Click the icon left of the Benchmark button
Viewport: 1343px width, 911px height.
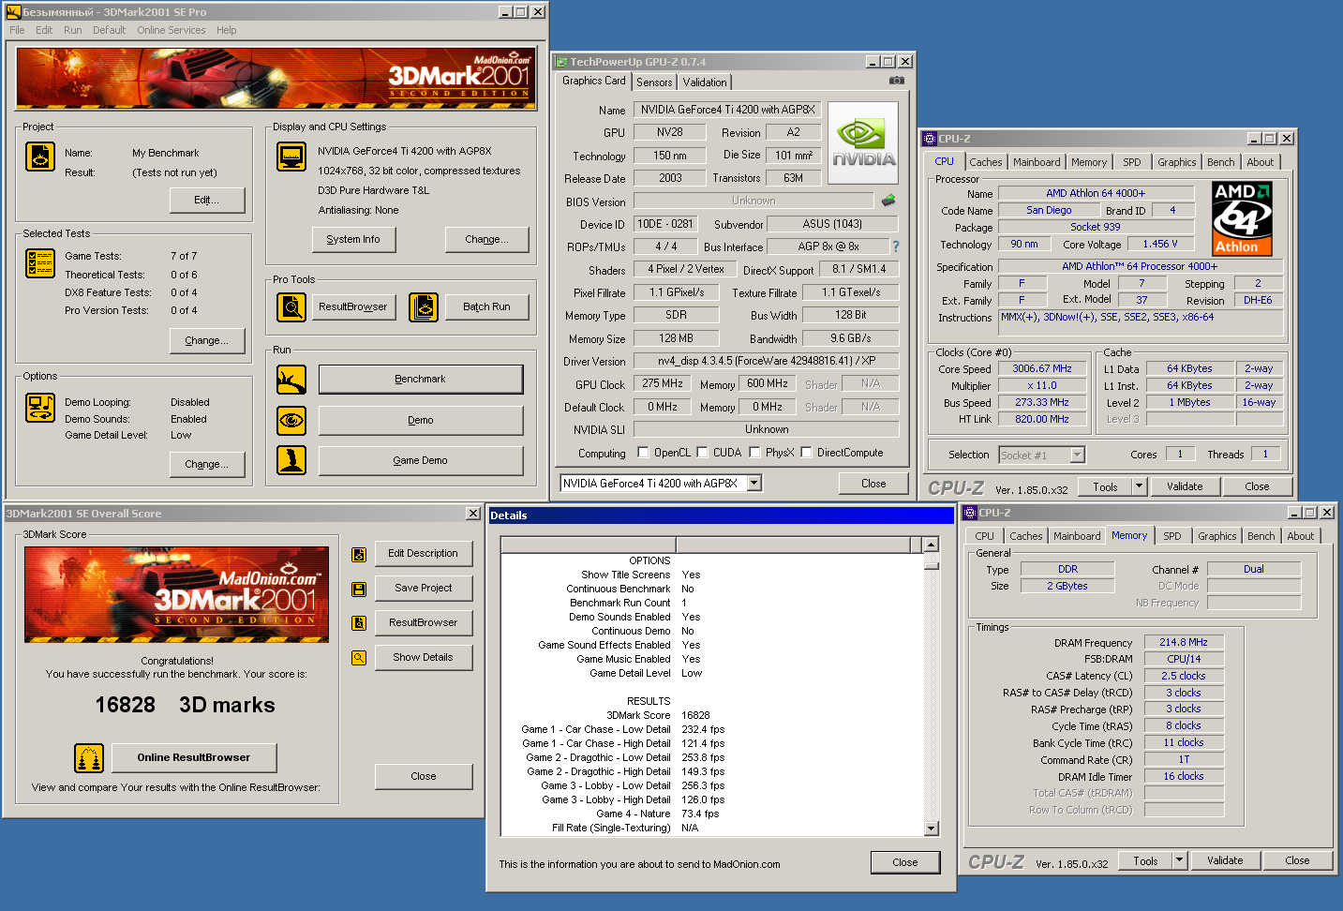tap(291, 380)
